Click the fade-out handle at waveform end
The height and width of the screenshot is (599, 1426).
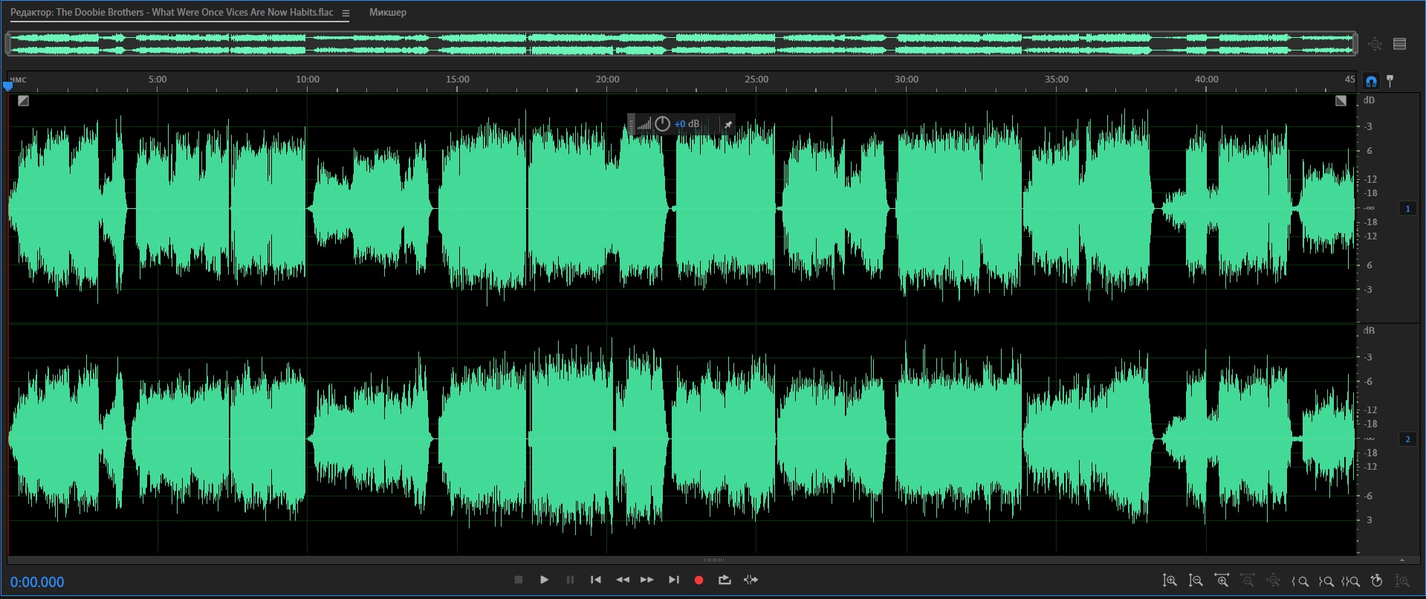coord(1341,100)
